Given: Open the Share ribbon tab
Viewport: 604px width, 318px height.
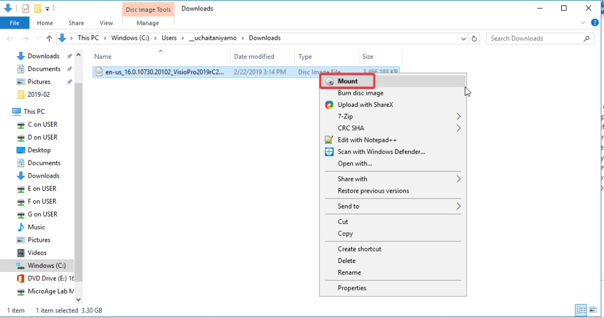Looking at the screenshot, I should [x=76, y=23].
